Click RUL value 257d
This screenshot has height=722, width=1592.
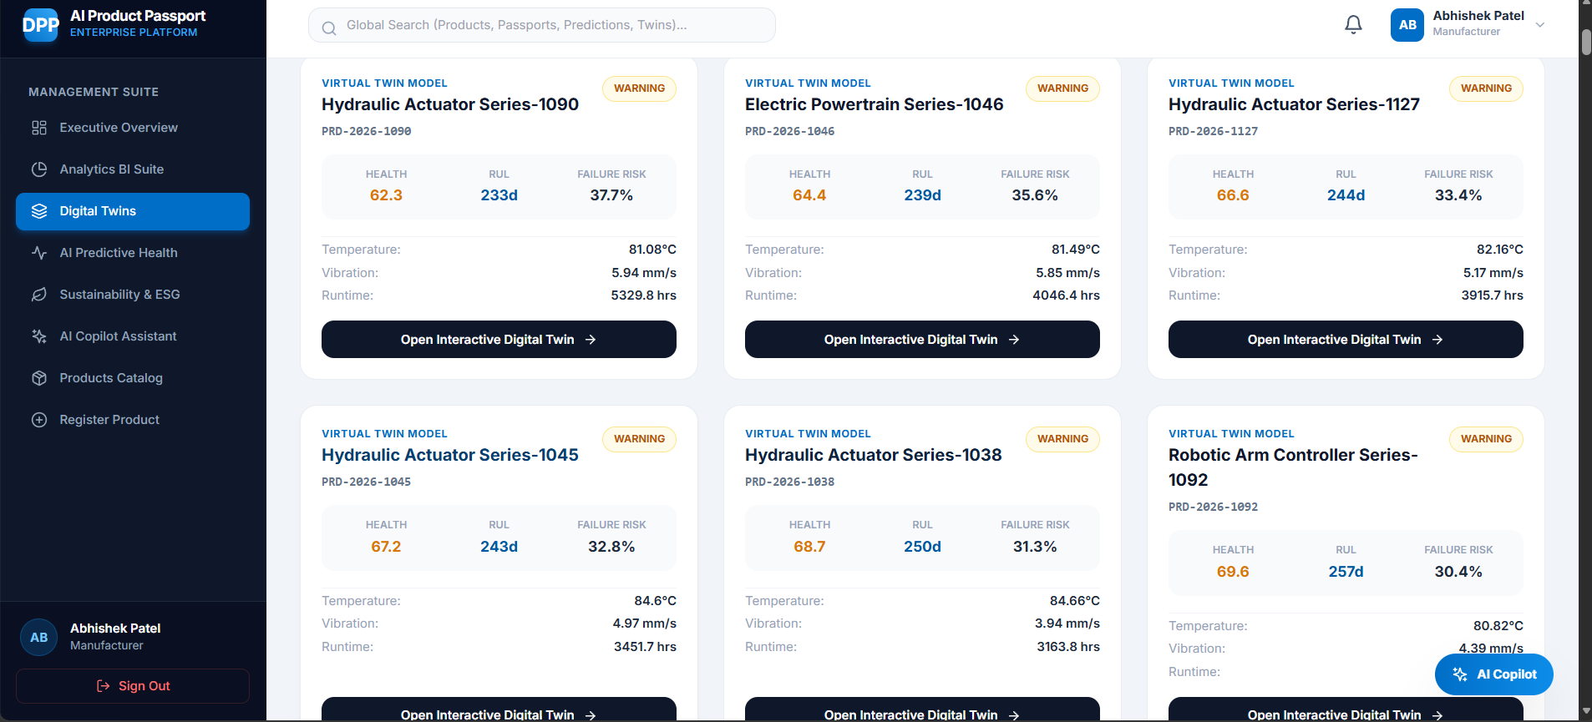[x=1346, y=572]
